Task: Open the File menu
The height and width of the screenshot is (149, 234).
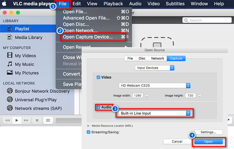Action: tap(63, 4)
